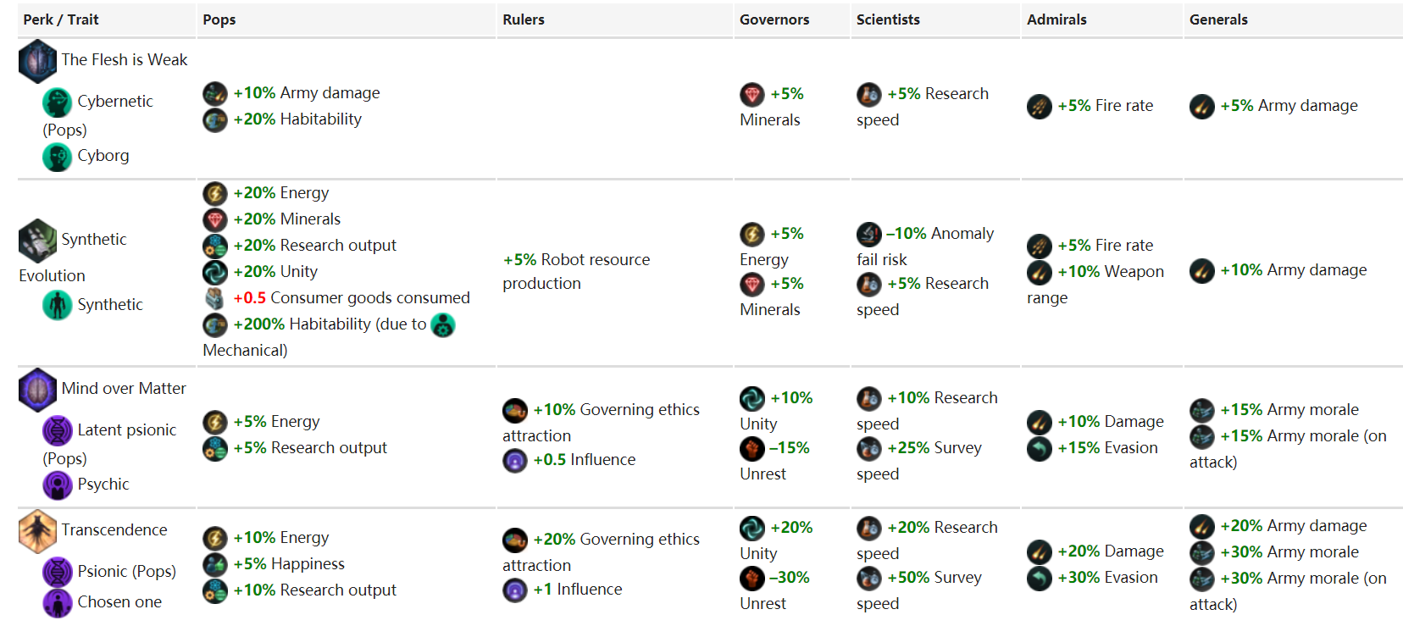Click the Latent psionic trait icon
The image size is (1403, 626).
tap(58, 430)
